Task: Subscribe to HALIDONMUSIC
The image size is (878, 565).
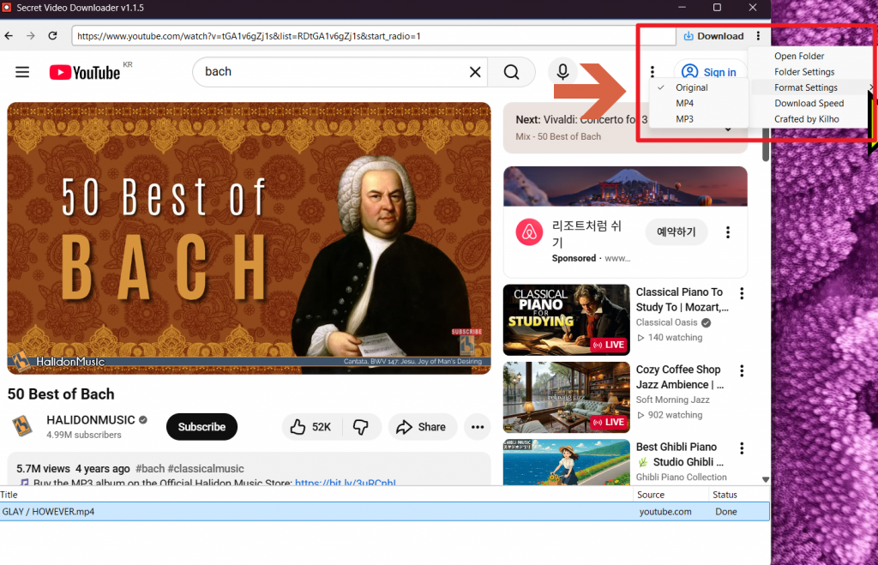Action: [201, 427]
